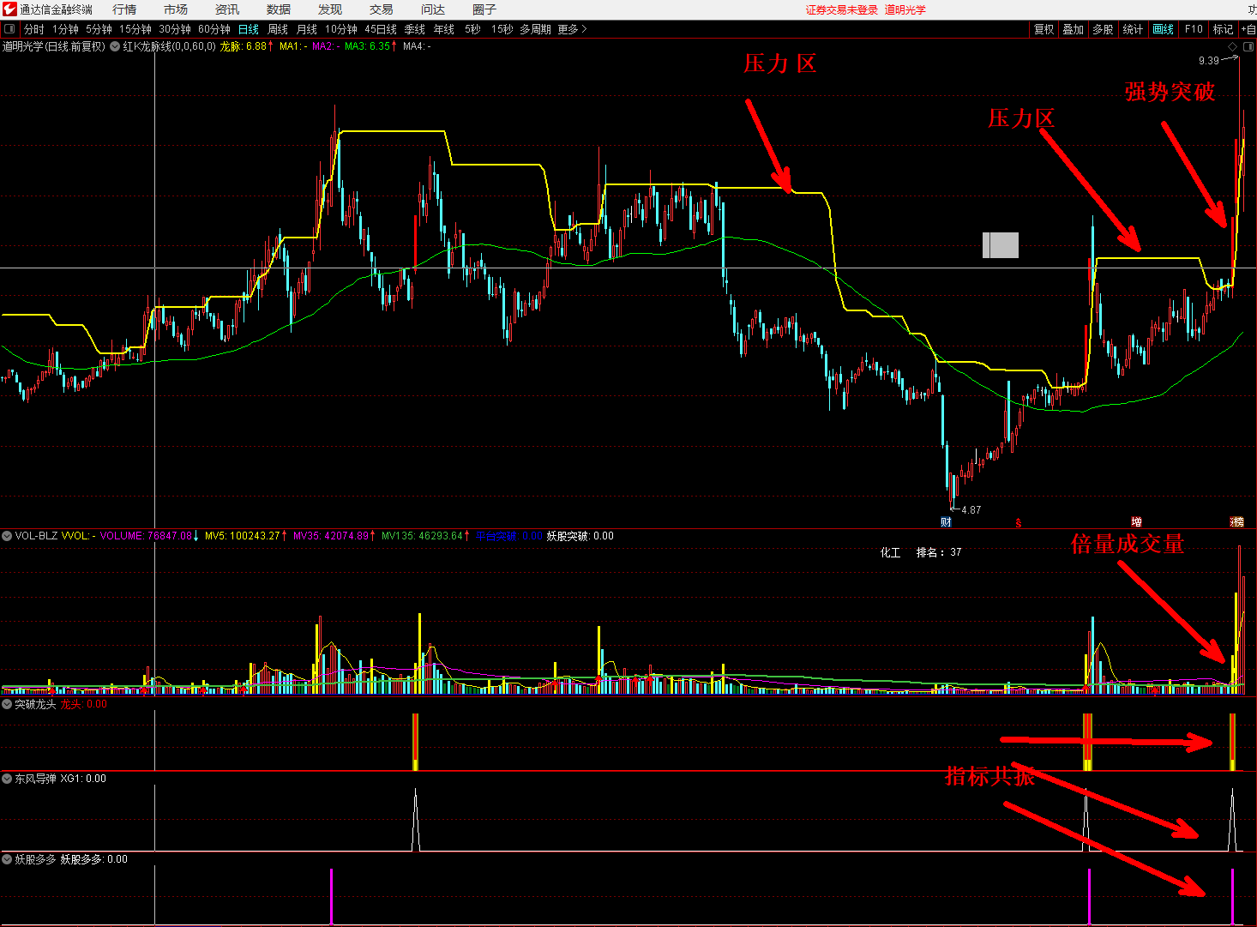Select the 60分钟 period
Screen dimensions: 1257x927
tap(214, 29)
